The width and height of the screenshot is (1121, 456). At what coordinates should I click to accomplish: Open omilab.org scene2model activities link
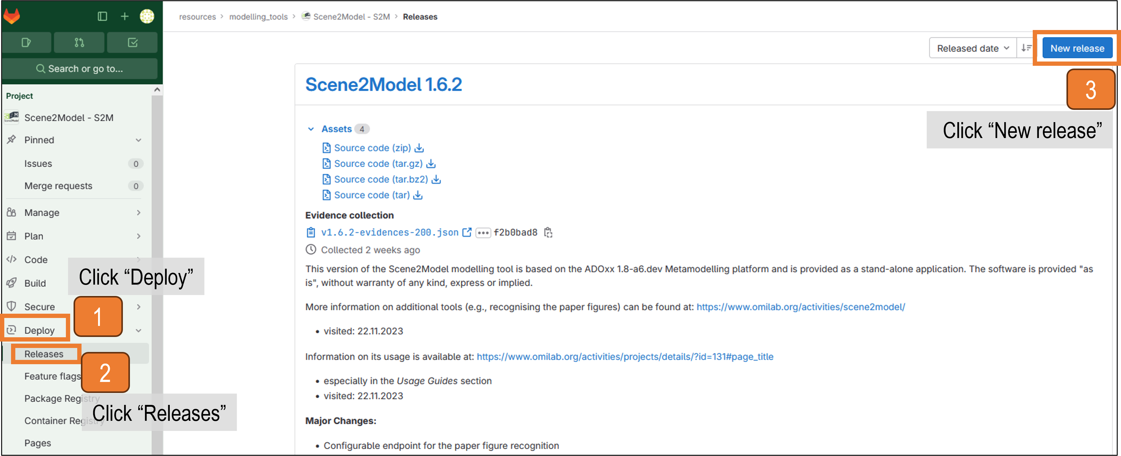pyautogui.click(x=800, y=307)
